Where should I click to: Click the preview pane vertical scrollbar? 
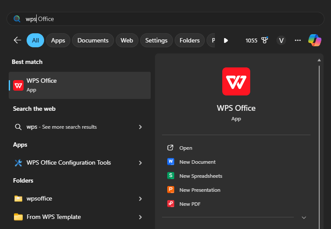319,147
